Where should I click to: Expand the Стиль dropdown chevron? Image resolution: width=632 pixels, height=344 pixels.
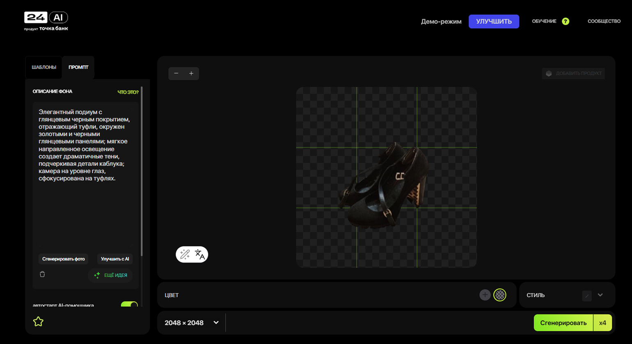click(600, 295)
